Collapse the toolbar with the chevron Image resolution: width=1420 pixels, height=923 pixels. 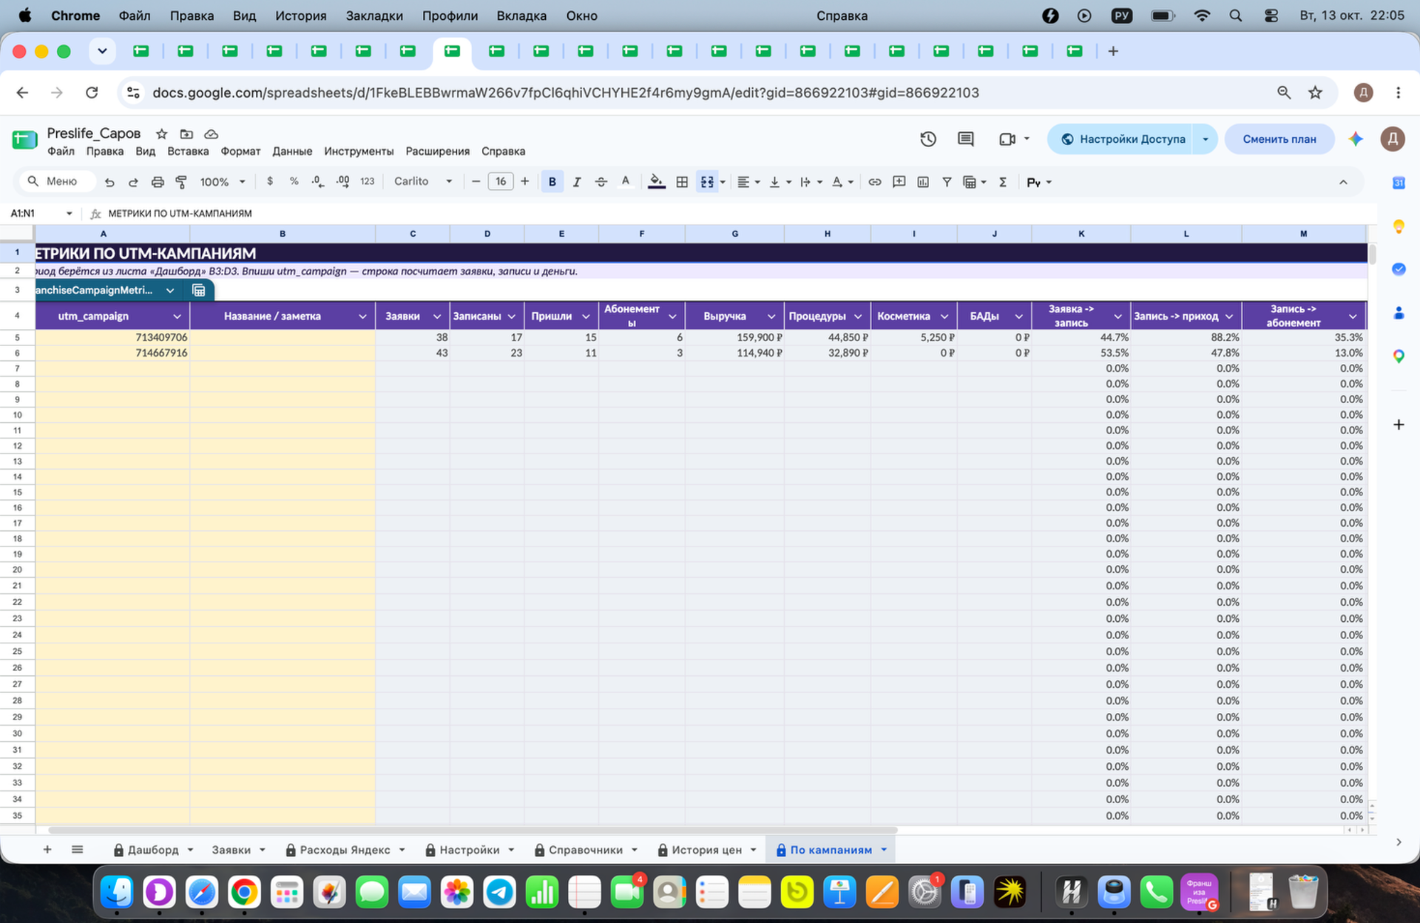(x=1343, y=182)
